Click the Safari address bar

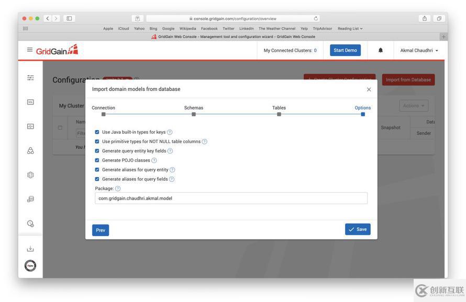[232, 18]
